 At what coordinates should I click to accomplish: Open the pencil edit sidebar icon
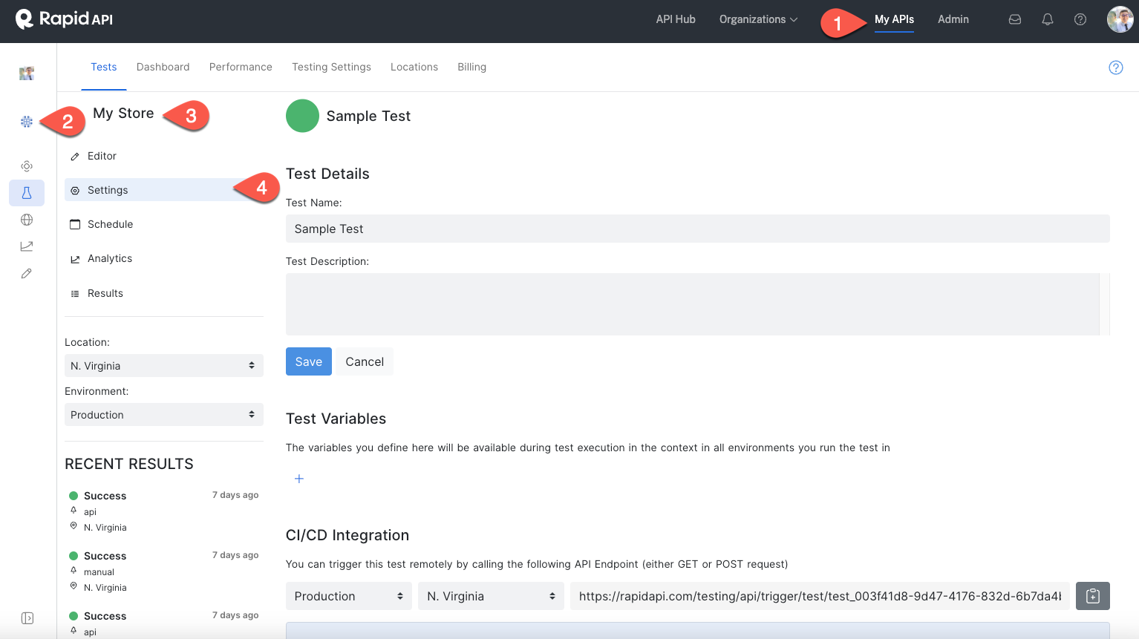click(x=27, y=273)
